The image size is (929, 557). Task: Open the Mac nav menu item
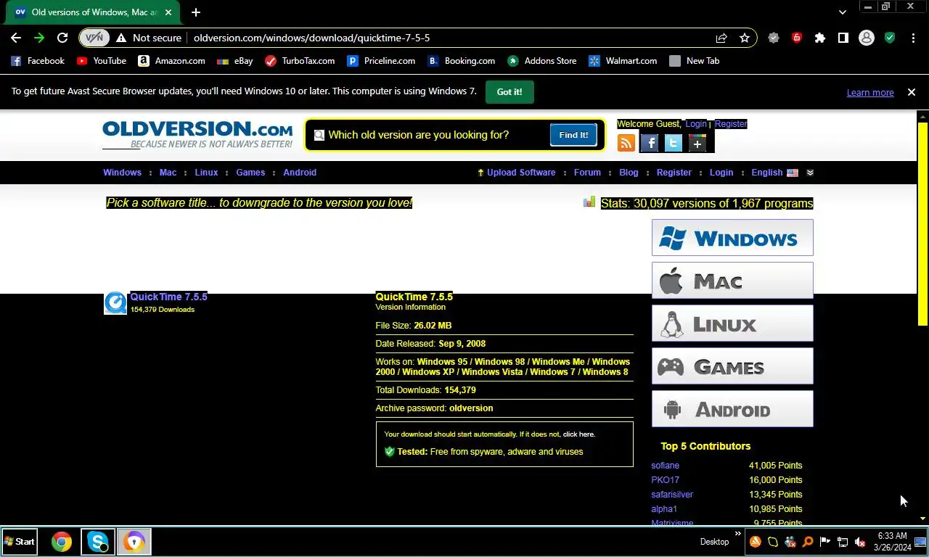[x=168, y=173]
